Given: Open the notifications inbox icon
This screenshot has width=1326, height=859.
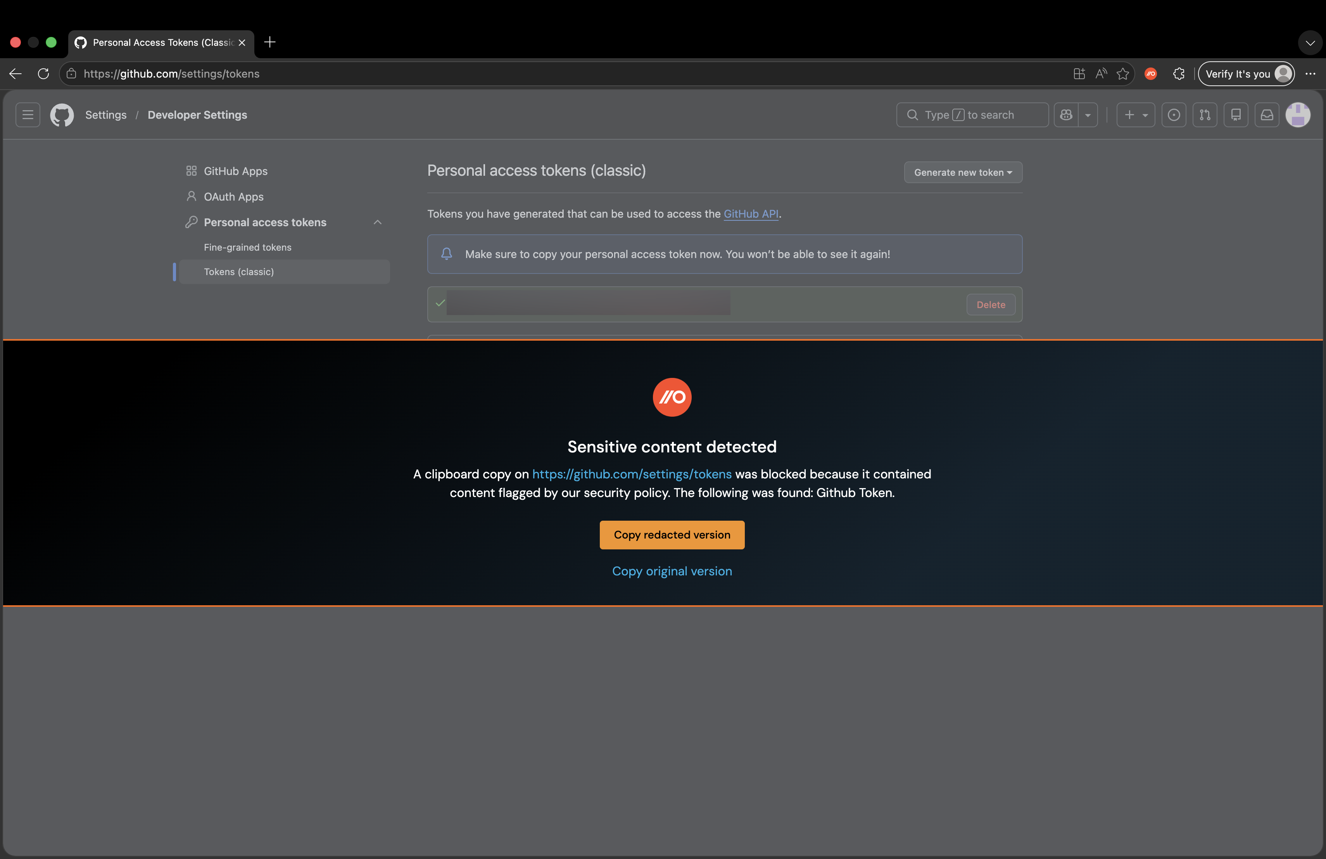Looking at the screenshot, I should pyautogui.click(x=1267, y=115).
